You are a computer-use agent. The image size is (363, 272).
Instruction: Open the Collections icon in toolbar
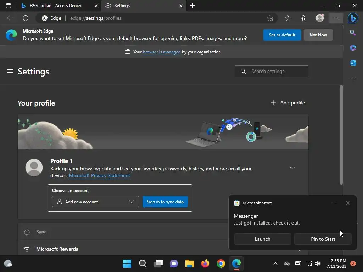[303, 18]
